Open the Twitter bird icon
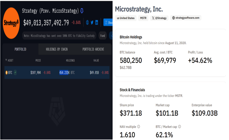Screen dimensions: 229x140 pos(92,22)
